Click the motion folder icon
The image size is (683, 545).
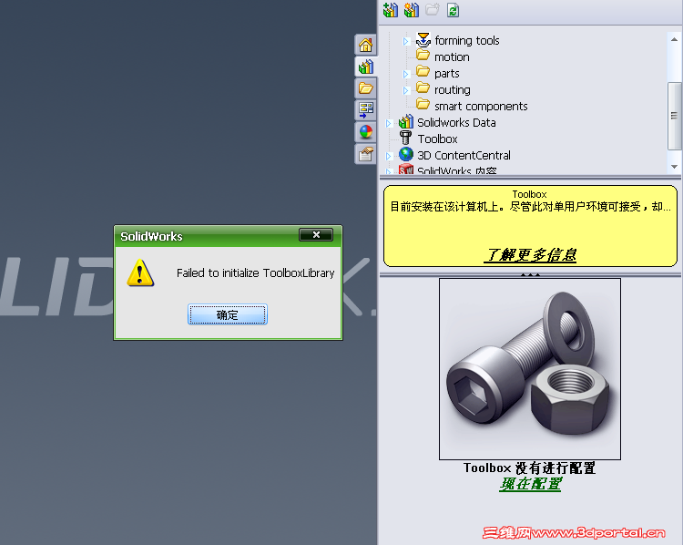point(423,55)
